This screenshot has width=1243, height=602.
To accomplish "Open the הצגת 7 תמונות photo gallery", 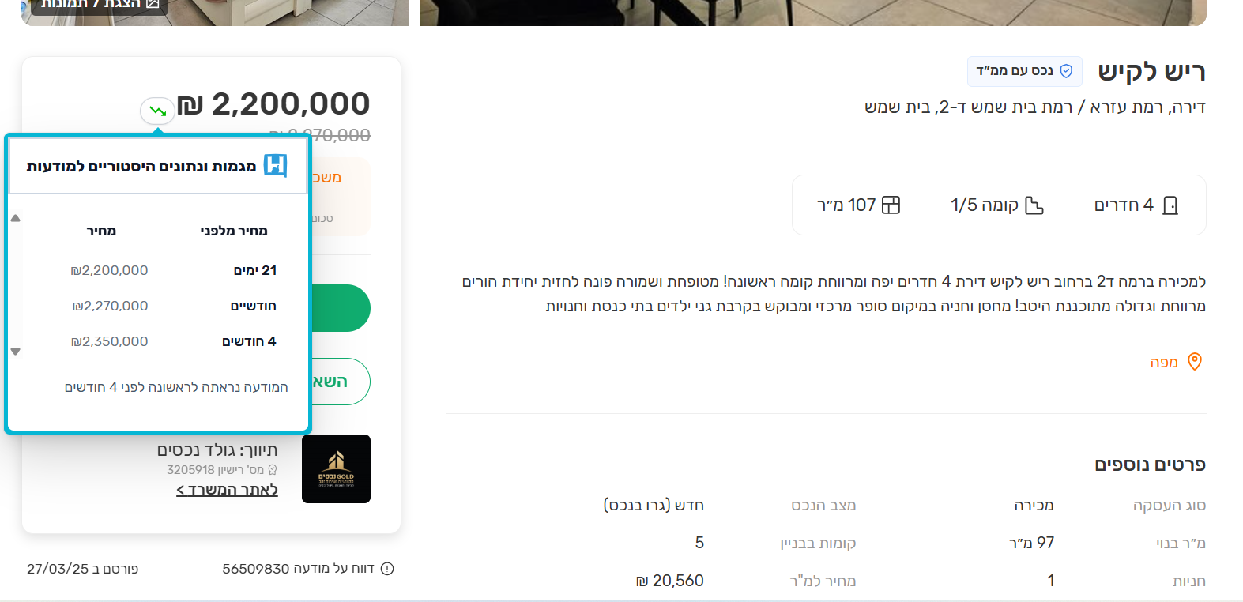I will click(99, 5).
